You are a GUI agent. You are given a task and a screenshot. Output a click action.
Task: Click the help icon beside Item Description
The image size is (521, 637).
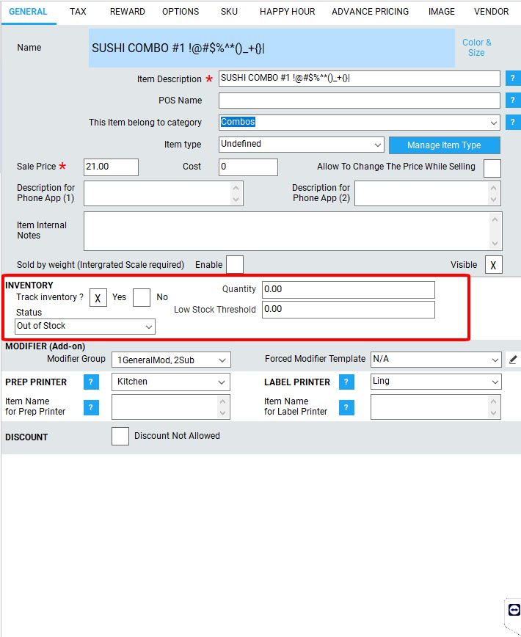[x=513, y=79]
